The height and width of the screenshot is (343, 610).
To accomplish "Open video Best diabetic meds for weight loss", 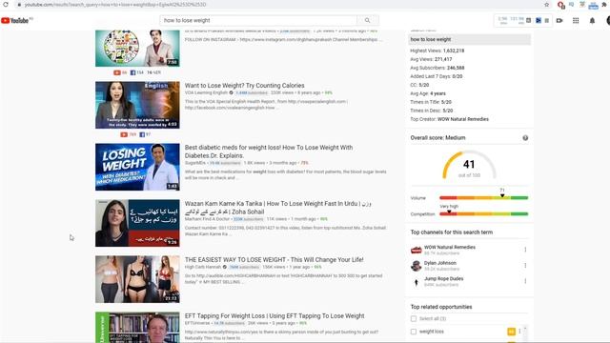I will point(269,151).
